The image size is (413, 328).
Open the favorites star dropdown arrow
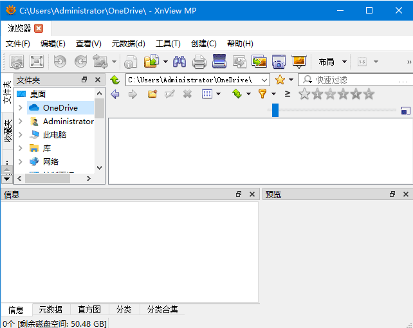(291, 80)
